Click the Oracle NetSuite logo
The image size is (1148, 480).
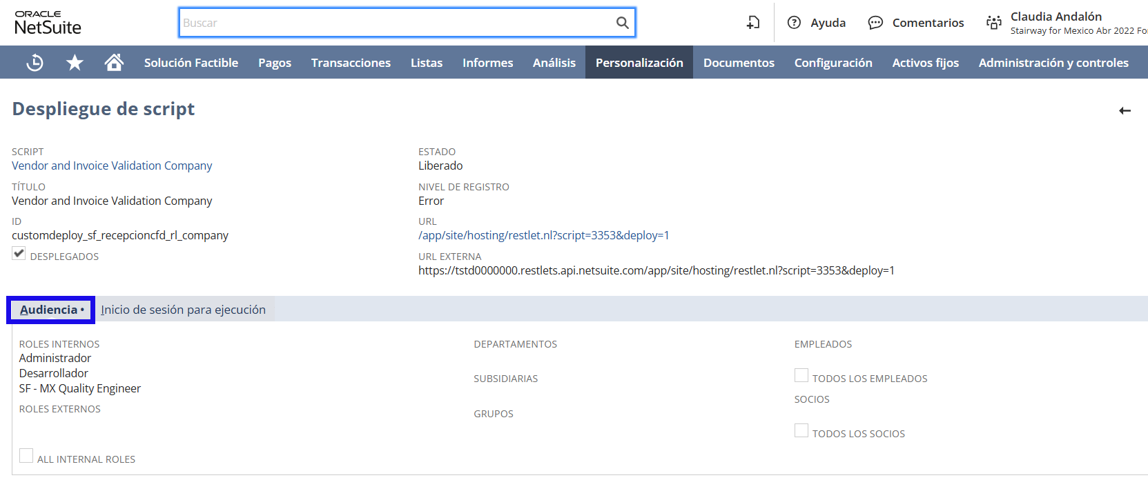48,23
